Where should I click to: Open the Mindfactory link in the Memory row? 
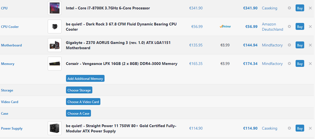click(272, 64)
